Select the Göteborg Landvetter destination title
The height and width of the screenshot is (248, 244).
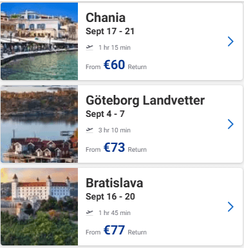click(x=145, y=101)
